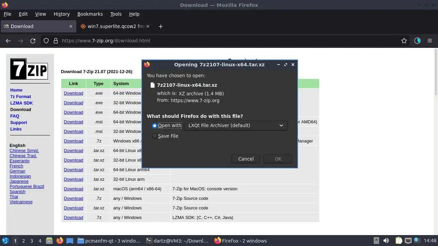Switch language to German
Screen dimensions: 438x246
coord(17,171)
